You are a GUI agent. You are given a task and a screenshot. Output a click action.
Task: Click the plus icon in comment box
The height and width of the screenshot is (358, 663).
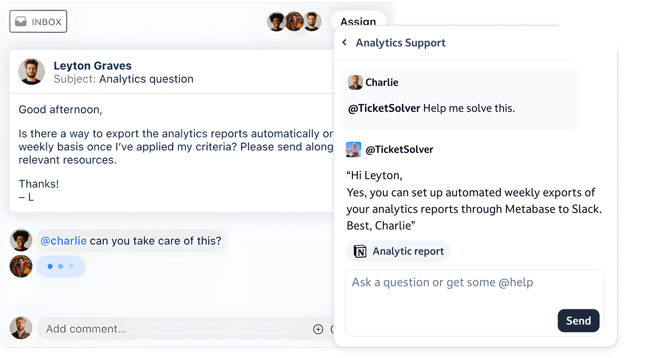[318, 329]
